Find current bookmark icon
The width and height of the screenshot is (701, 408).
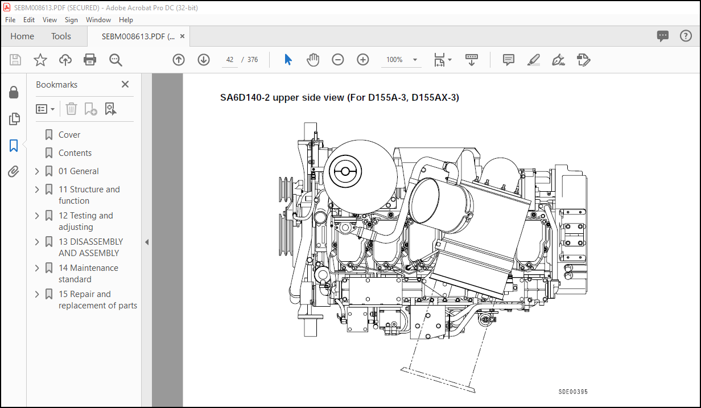tap(110, 109)
